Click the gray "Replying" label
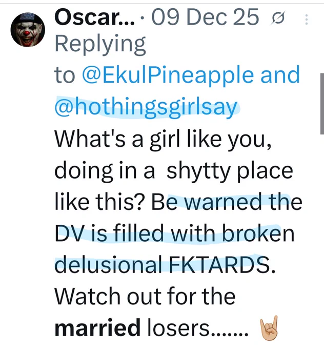 100,44
